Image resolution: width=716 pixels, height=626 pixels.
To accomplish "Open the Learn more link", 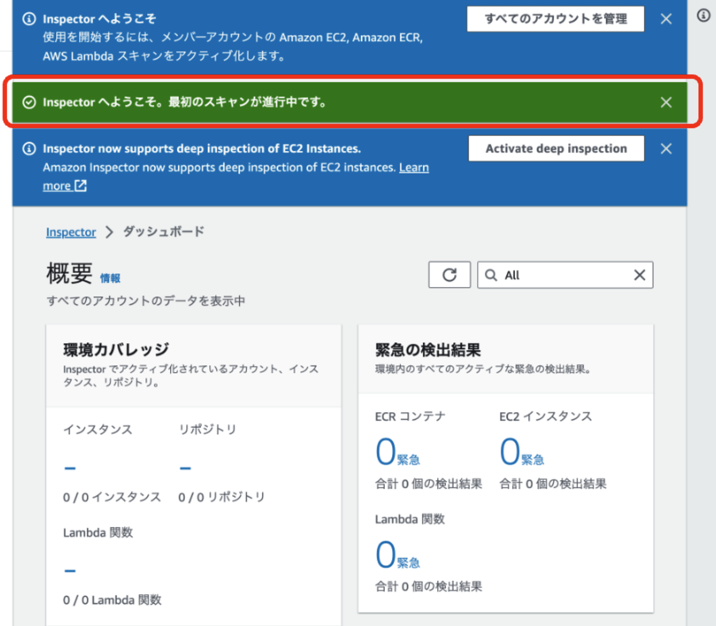I will 414,167.
